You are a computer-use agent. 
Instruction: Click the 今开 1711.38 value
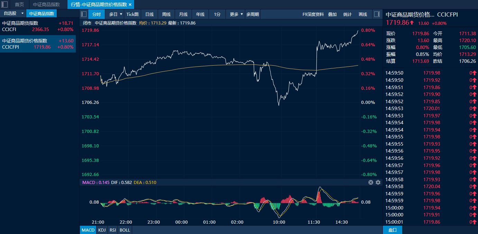click(x=468, y=33)
